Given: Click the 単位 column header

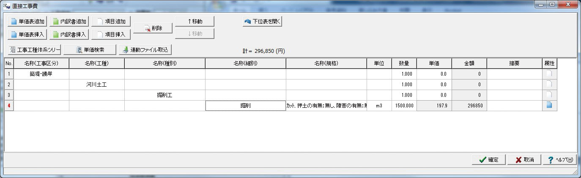Looking at the screenshot, I should pos(379,63).
